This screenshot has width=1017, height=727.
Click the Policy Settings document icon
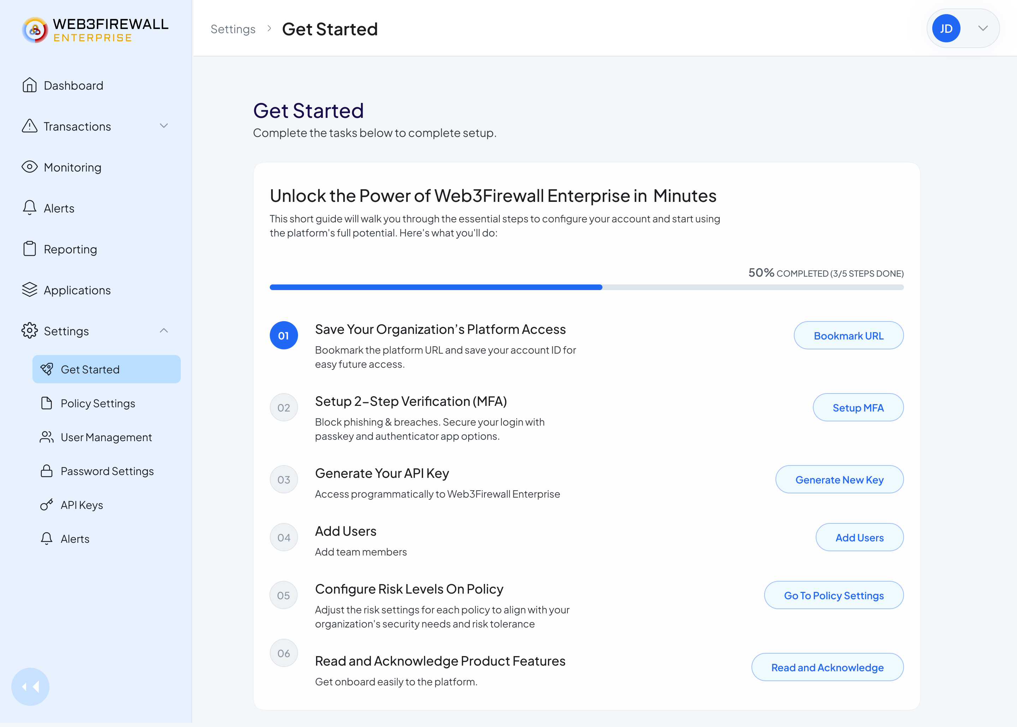point(47,403)
